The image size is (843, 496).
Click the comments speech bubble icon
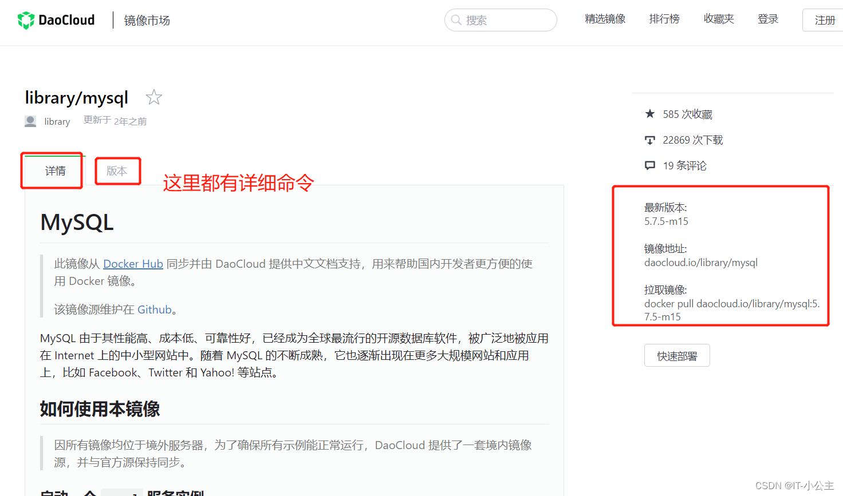point(650,166)
